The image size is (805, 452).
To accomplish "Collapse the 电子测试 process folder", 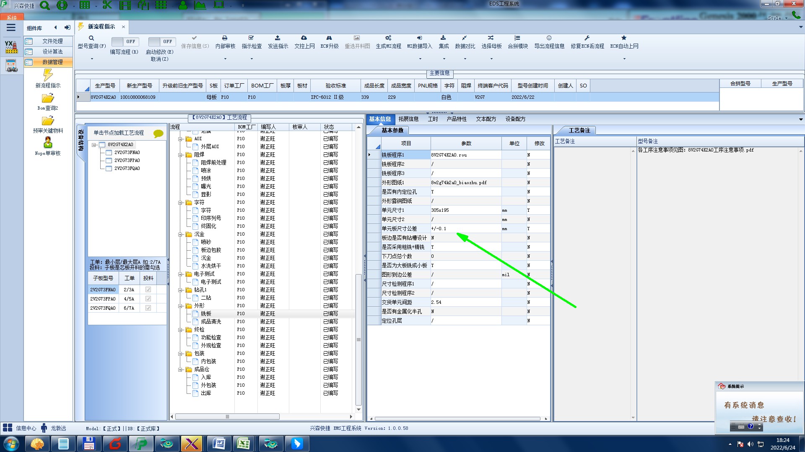I will click(x=180, y=274).
